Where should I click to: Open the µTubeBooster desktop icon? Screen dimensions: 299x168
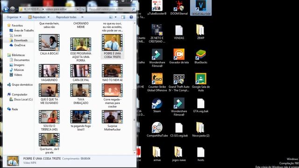[x=157, y=7]
